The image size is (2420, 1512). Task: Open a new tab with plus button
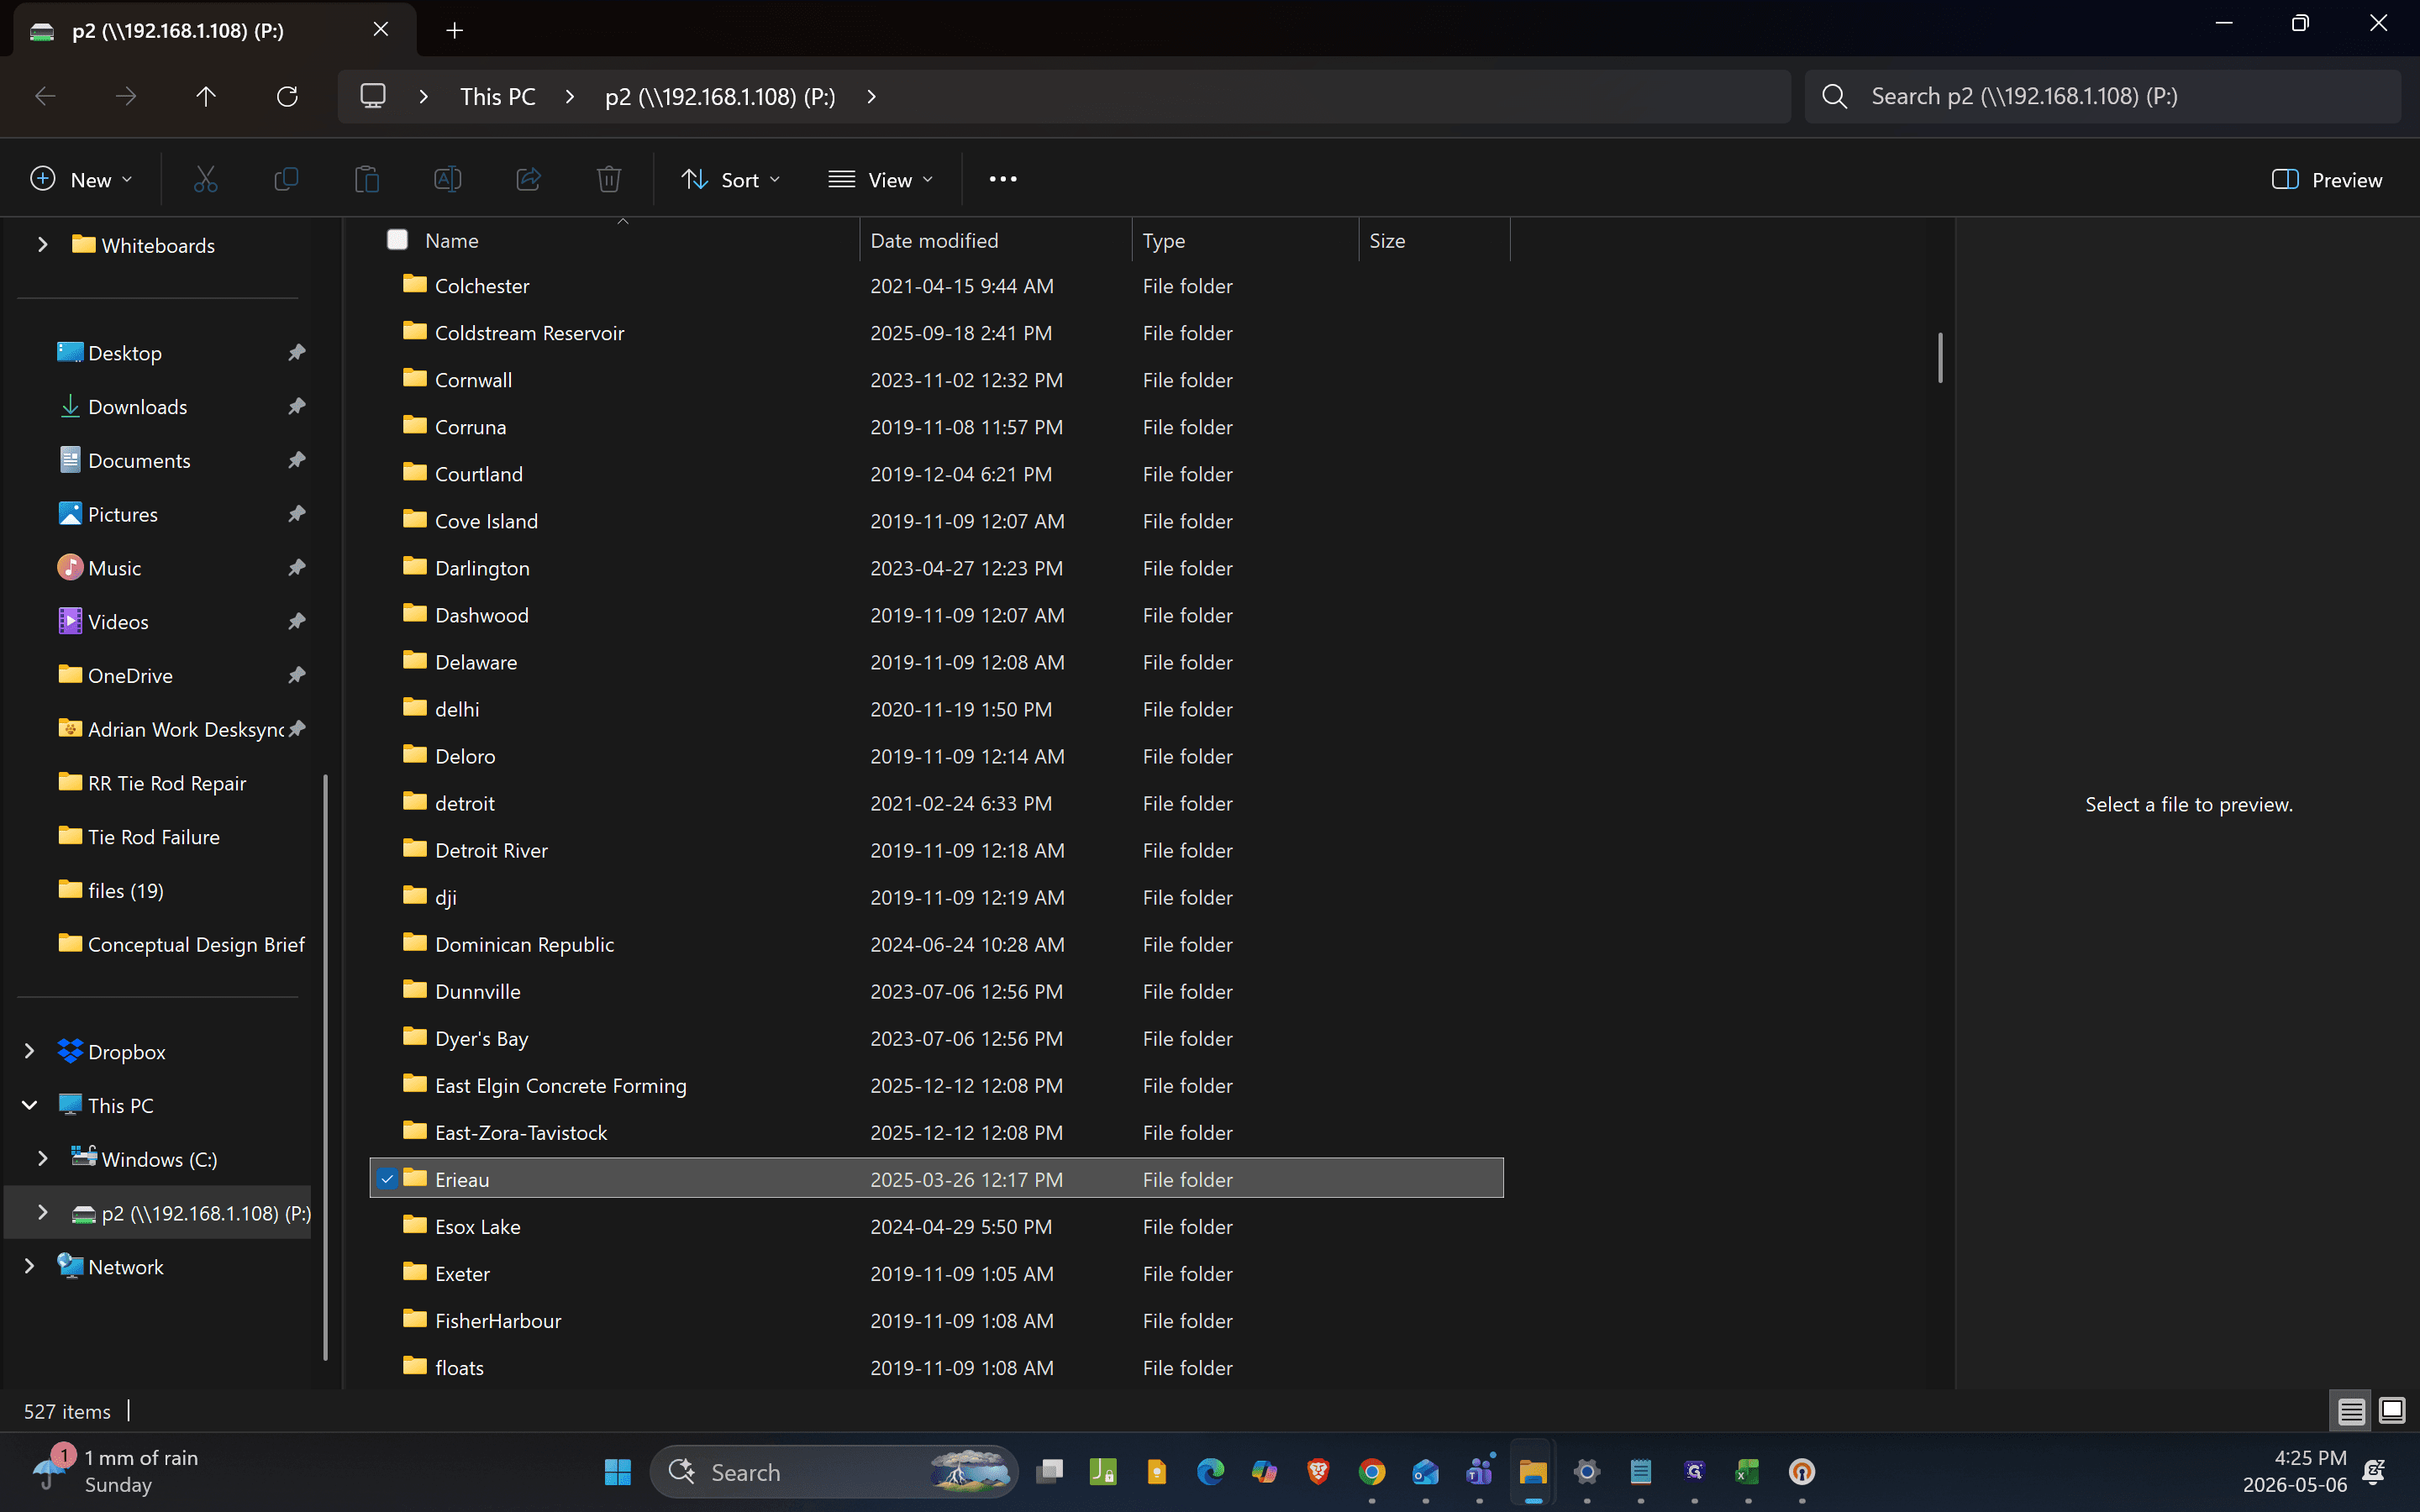pyautogui.click(x=455, y=30)
